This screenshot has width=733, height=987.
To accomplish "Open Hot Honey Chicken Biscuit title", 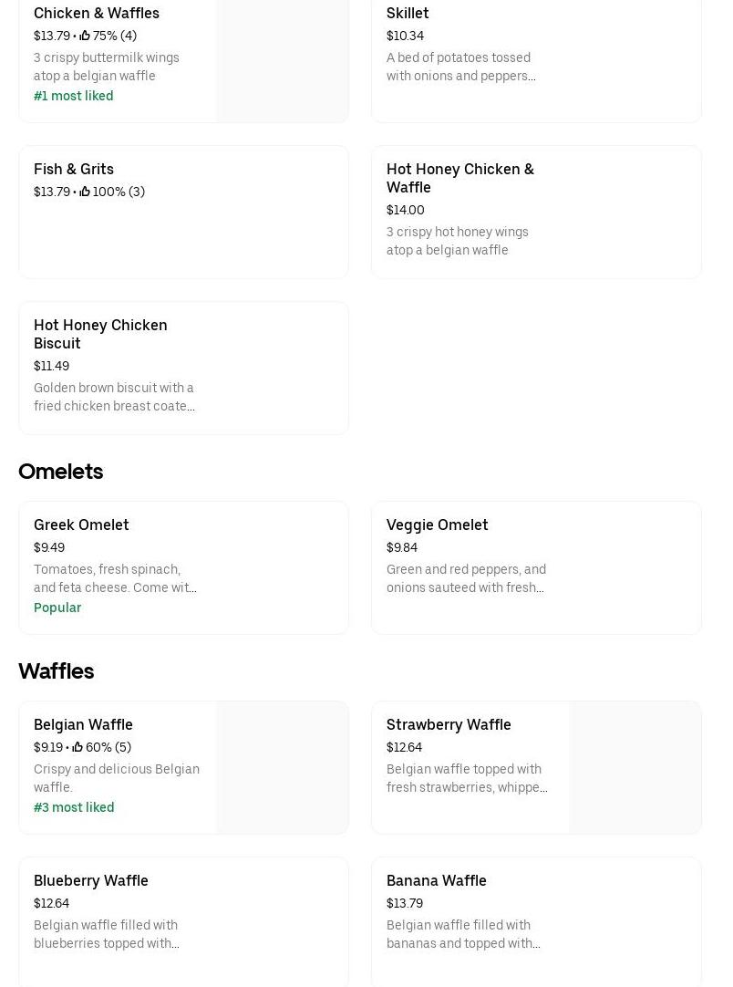I will (x=100, y=335).
